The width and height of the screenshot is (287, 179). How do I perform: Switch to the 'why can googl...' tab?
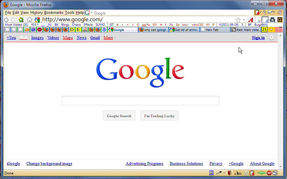(153, 30)
